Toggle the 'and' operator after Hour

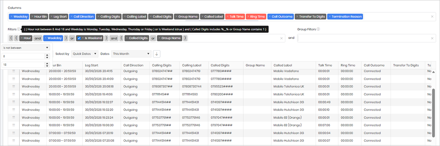[38, 38]
